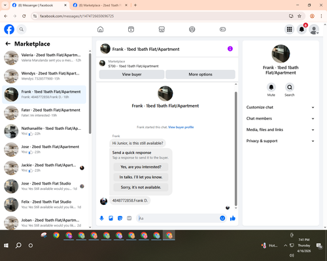
Task: Open the Facebook apps grid menu
Action: point(289,29)
